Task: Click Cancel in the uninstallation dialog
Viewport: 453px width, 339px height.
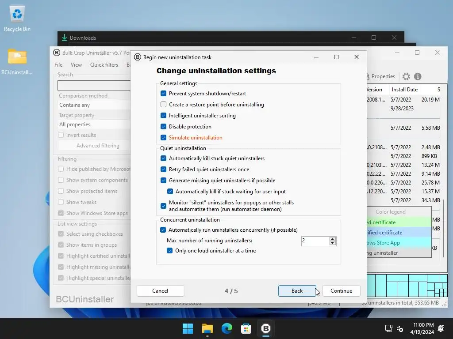Action: [x=160, y=291]
